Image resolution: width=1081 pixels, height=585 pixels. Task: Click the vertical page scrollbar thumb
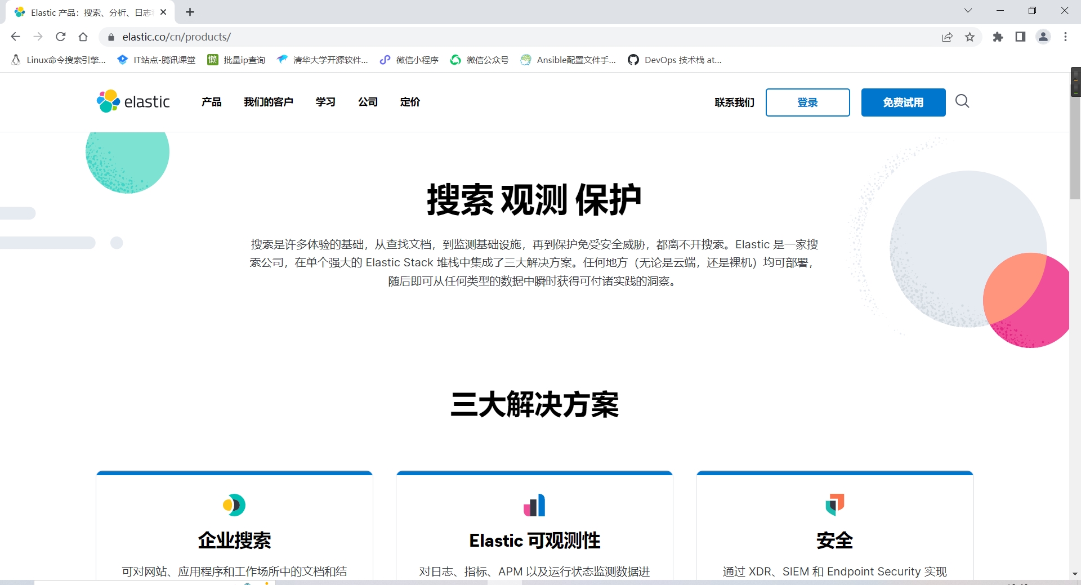[x=1075, y=135]
